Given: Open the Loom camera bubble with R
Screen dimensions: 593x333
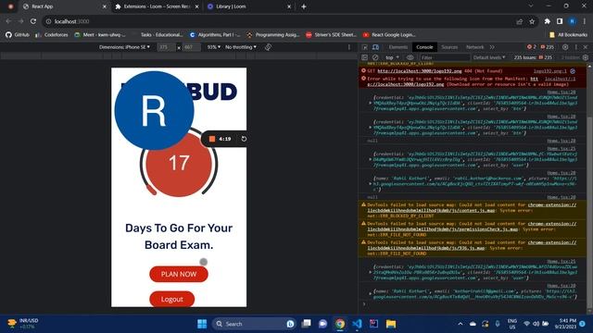Looking at the screenshot, I should 154,111.
